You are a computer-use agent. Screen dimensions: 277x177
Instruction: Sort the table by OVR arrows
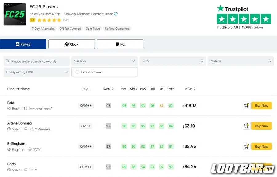click(x=113, y=89)
